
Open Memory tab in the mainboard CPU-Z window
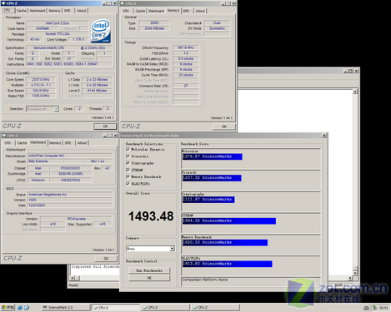coord(55,143)
